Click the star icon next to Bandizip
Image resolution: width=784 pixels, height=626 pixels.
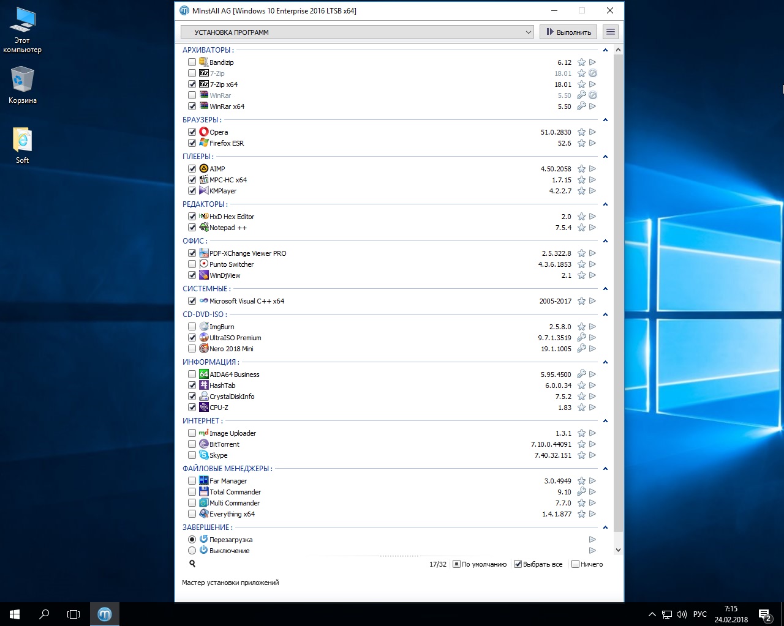click(581, 62)
